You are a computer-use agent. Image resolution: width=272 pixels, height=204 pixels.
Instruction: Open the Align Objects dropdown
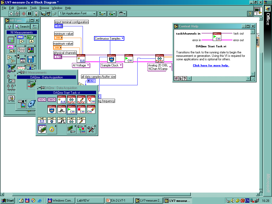tap(102, 14)
